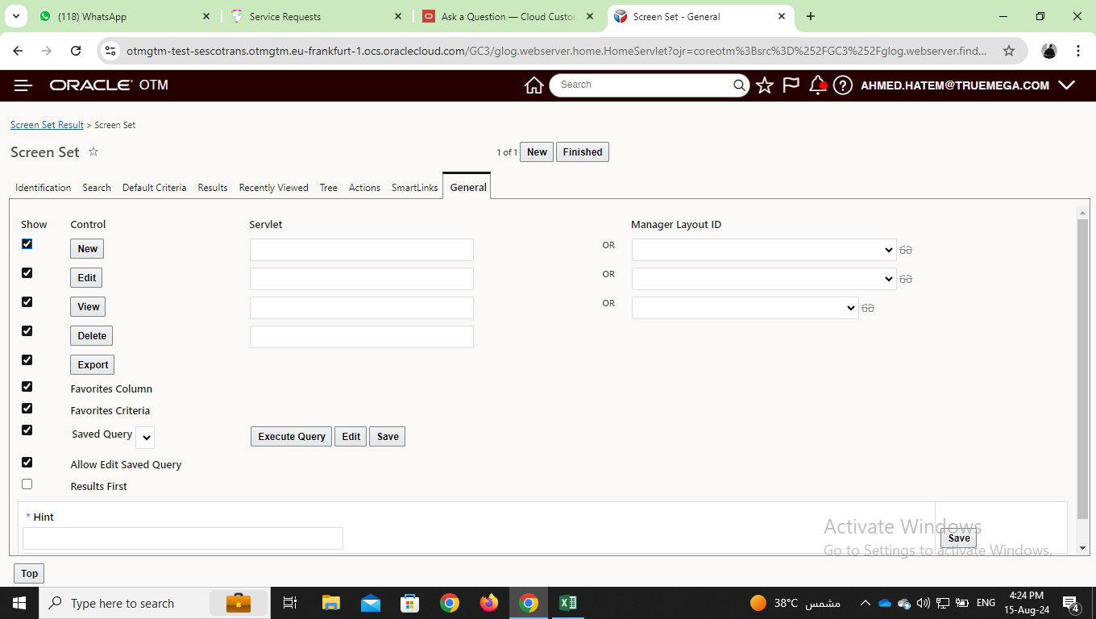Switch to the Identification tab
The height and width of the screenshot is (619, 1096).
pyautogui.click(x=44, y=188)
